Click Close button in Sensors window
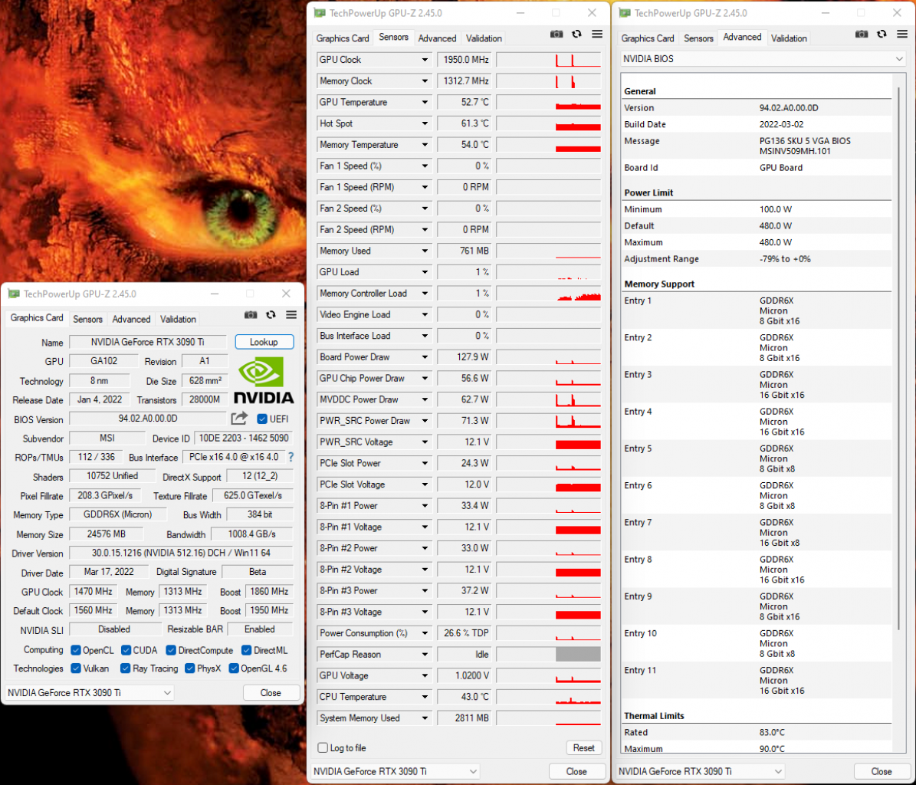916x785 pixels. coord(576,771)
